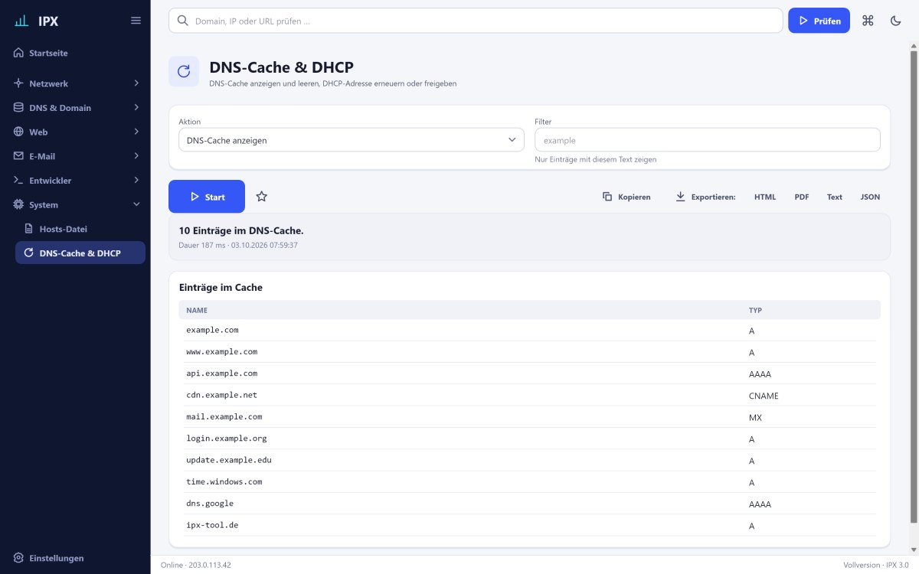The image size is (919, 574).
Task: Click the Netzwerk menu label
Action: pos(49,83)
